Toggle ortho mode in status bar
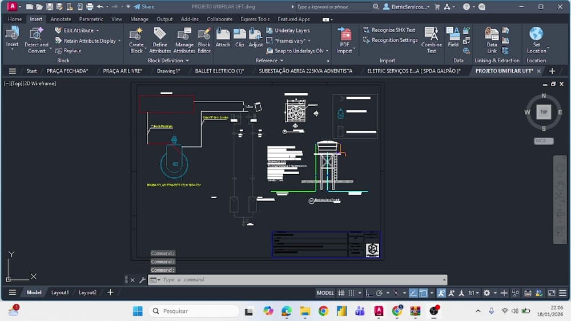571x321 pixels. pyautogui.click(x=369, y=292)
